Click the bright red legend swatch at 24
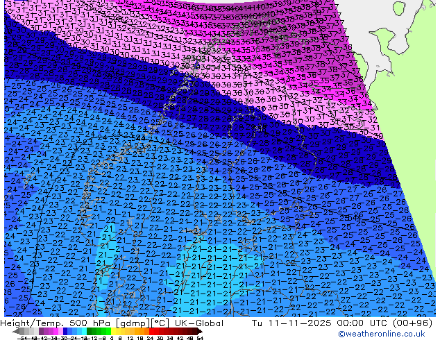The height and width of the screenshot is (340, 440). tap(151, 331)
